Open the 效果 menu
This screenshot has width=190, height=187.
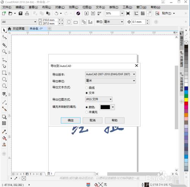pyautogui.click(x=73, y=7)
